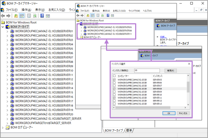Close the インスタンス選択 dialog with its X

click(189, 64)
